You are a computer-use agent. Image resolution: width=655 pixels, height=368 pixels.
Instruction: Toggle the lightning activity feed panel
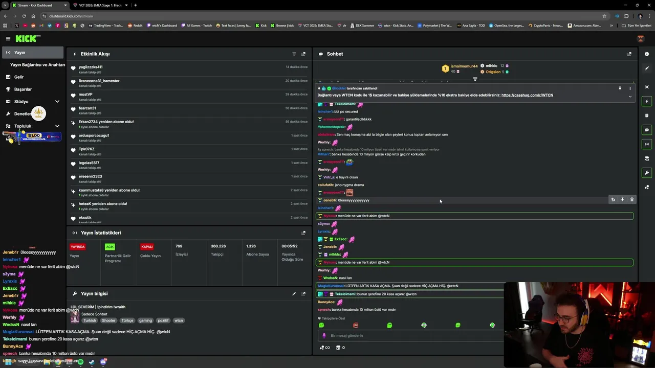click(647, 101)
